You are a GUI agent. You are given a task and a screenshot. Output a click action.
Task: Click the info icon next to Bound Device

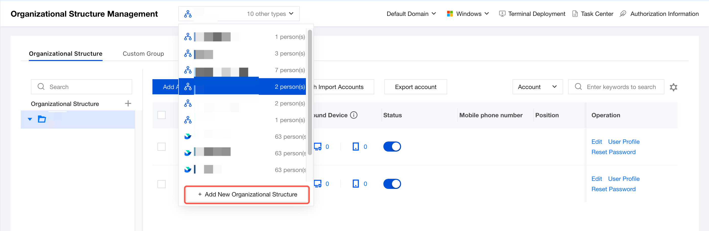(354, 115)
